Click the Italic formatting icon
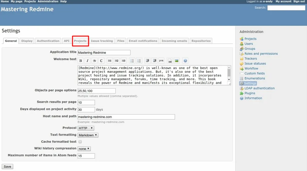Screen dimensions: 307x171 pyautogui.click(x=88, y=61)
